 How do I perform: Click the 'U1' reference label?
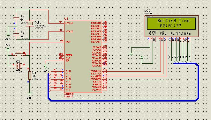pos(66,19)
